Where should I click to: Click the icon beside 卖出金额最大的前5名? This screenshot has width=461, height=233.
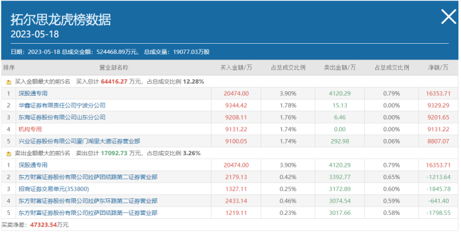9,153
